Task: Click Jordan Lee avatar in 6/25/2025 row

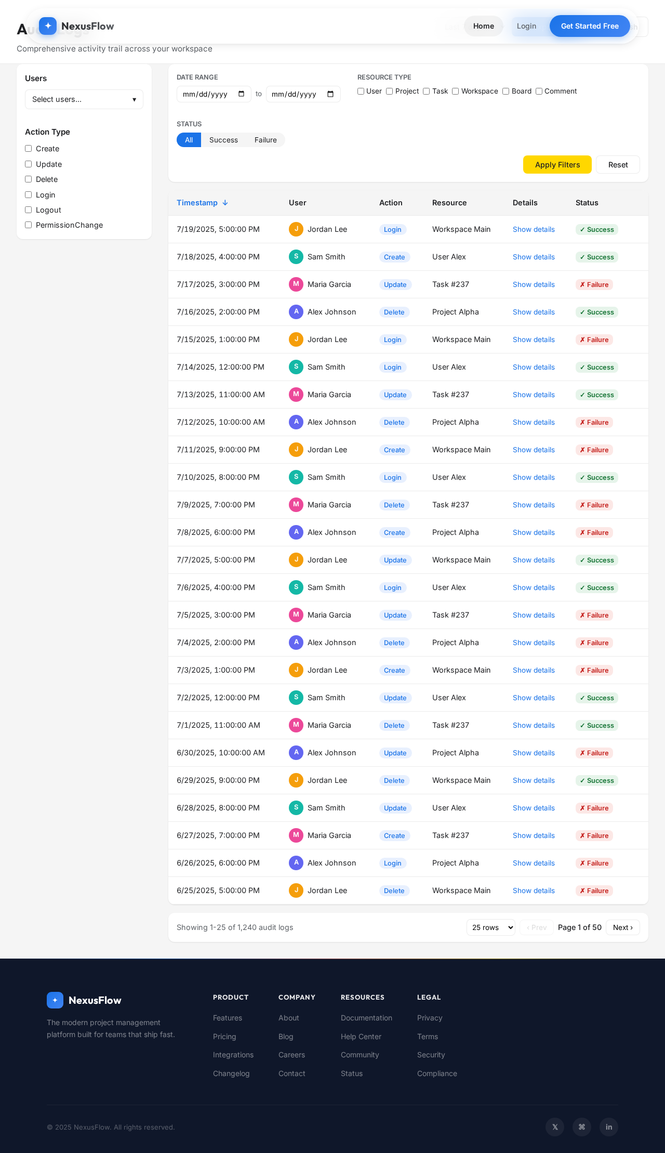Action: [x=296, y=890]
